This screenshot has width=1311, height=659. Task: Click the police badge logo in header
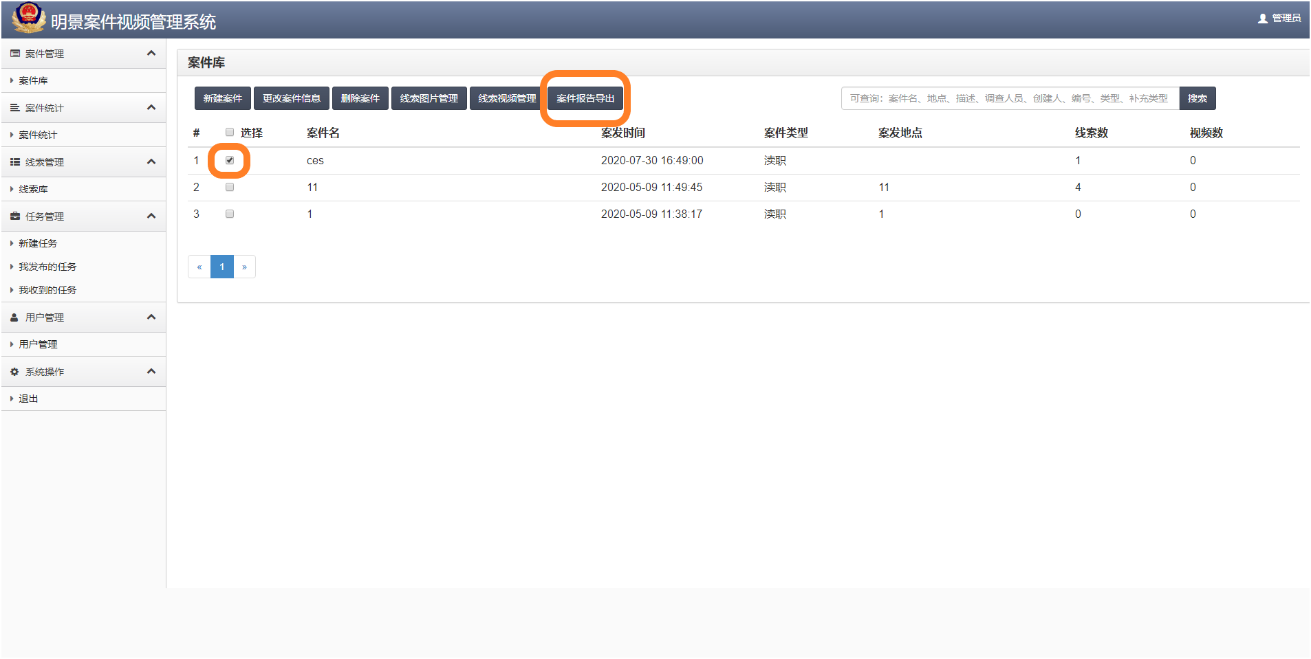(x=29, y=19)
